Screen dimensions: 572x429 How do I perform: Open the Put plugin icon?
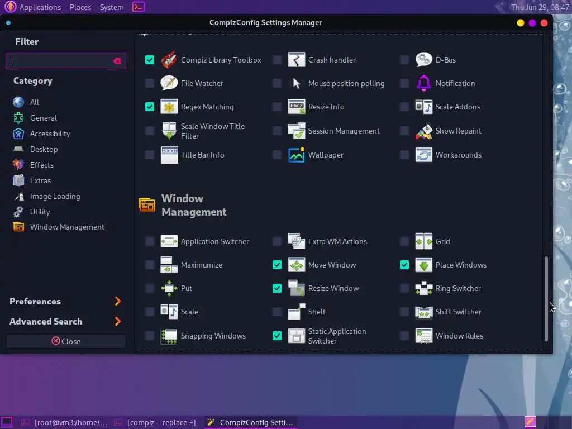click(x=169, y=288)
